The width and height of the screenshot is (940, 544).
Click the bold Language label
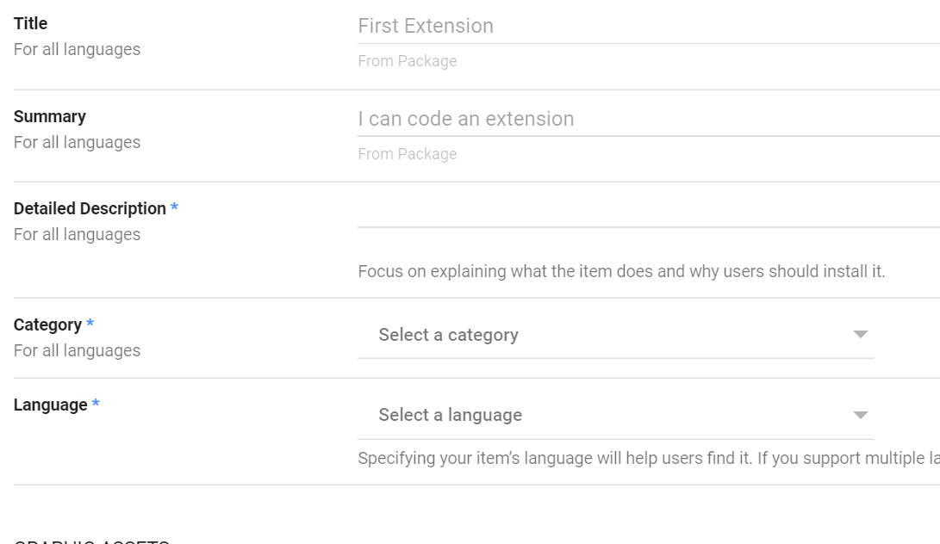tap(50, 405)
